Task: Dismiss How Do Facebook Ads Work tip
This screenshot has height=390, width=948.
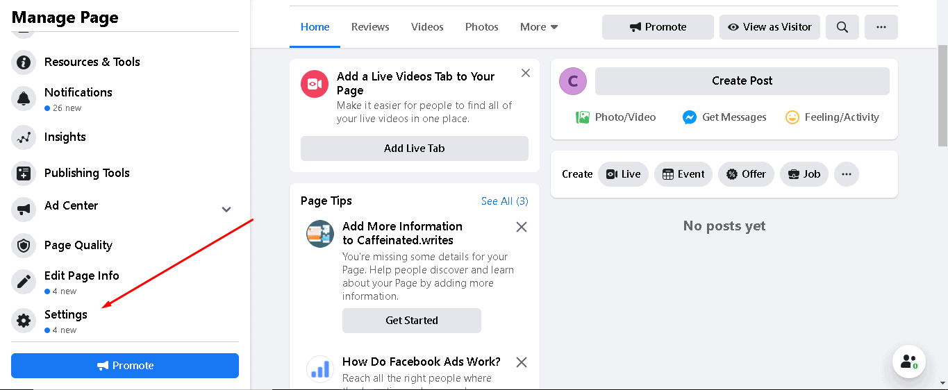Action: pyautogui.click(x=522, y=362)
